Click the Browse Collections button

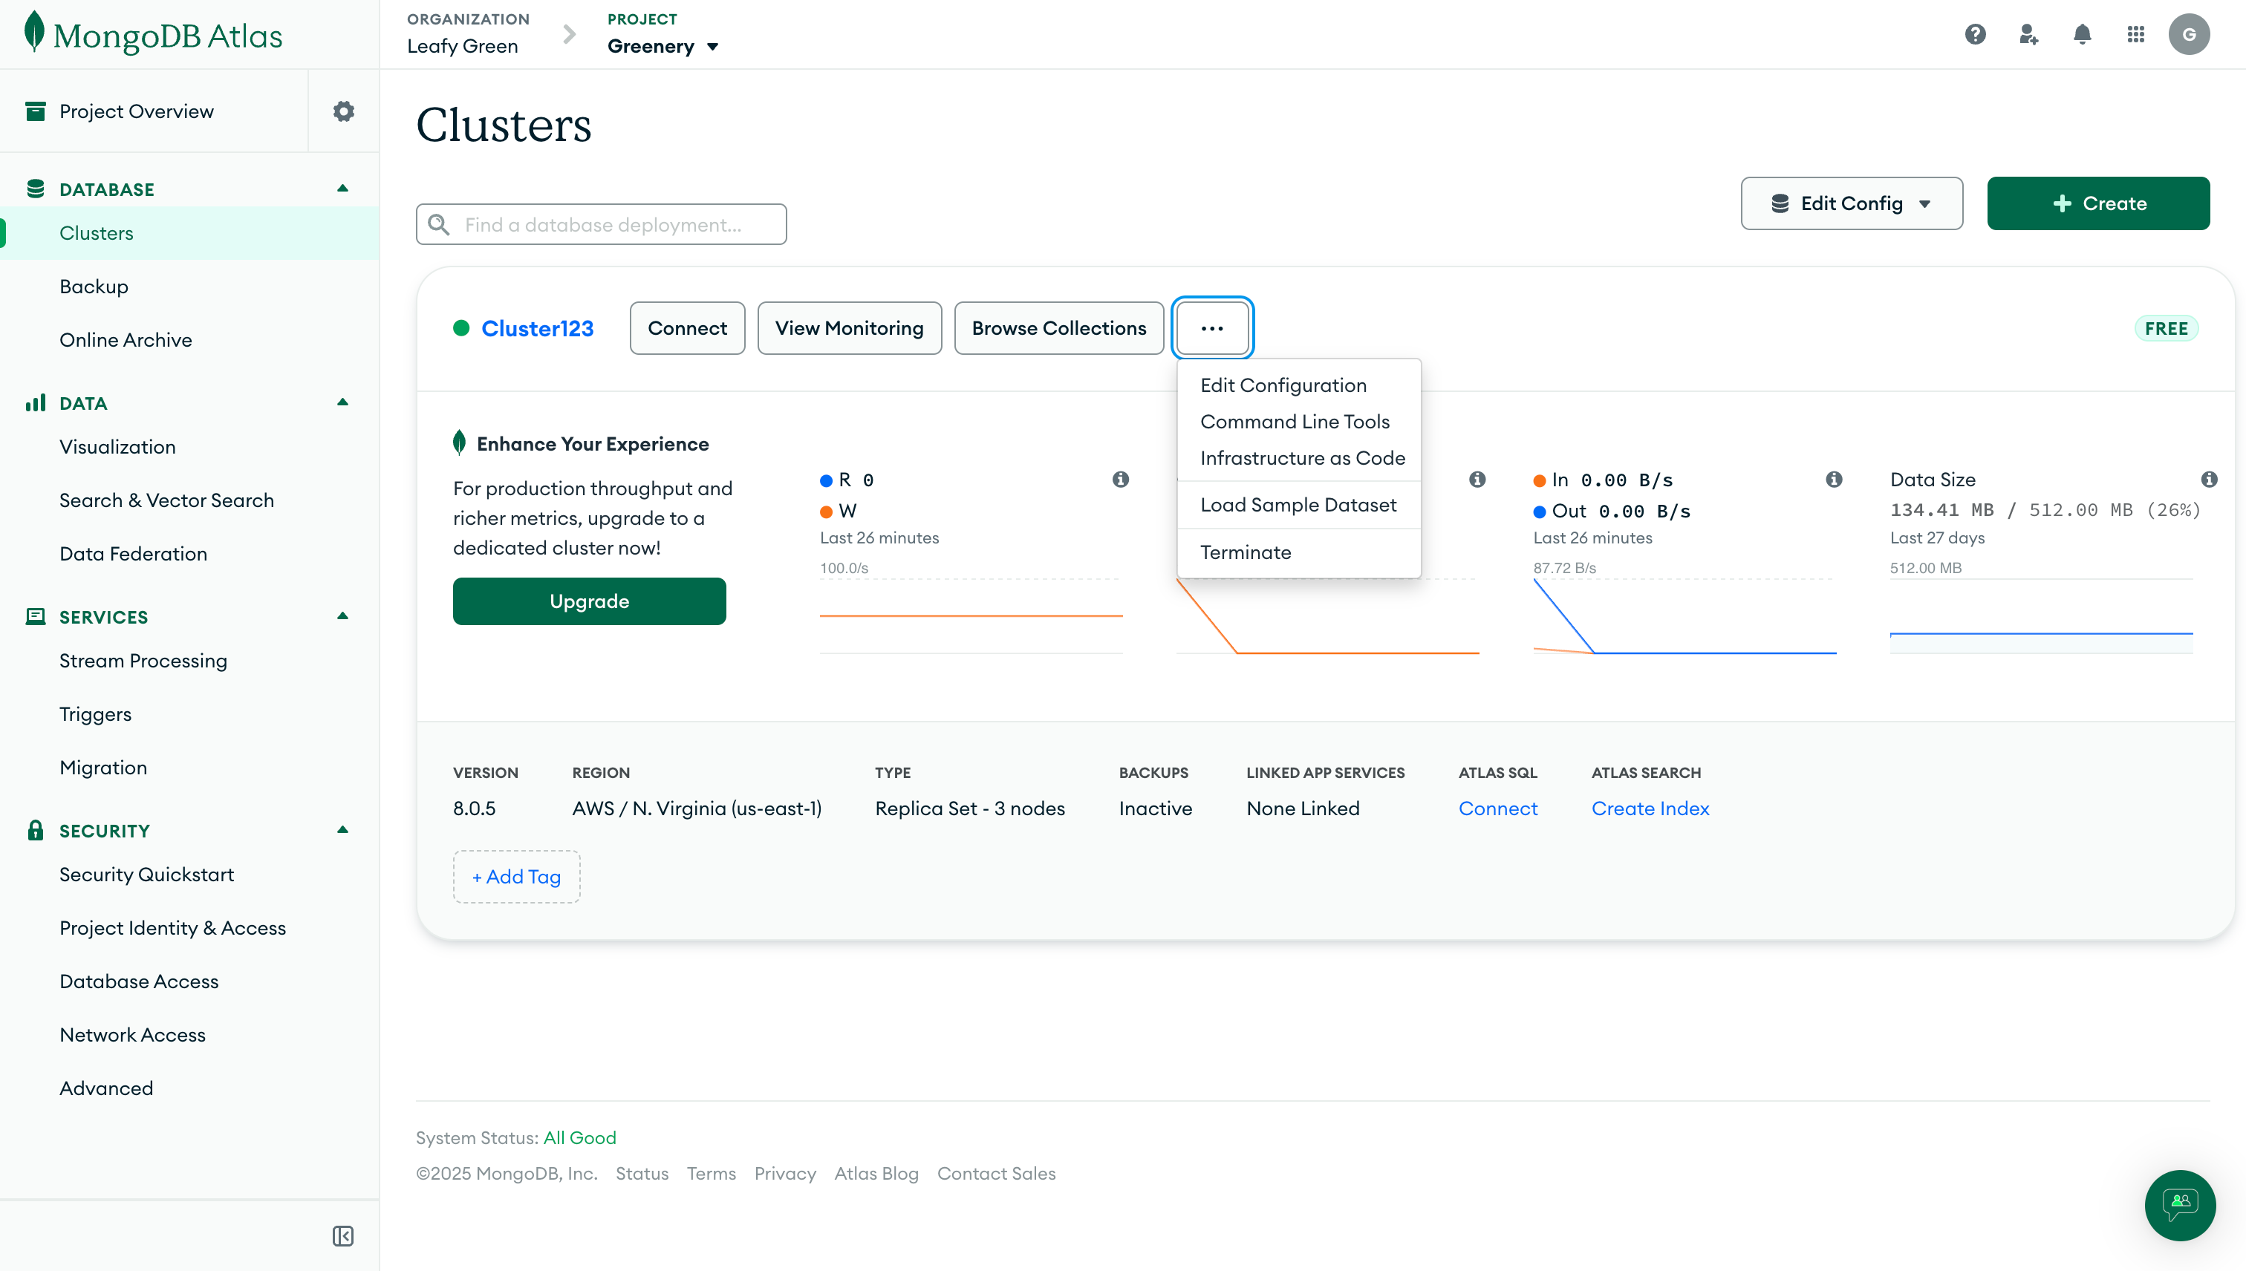tap(1058, 328)
